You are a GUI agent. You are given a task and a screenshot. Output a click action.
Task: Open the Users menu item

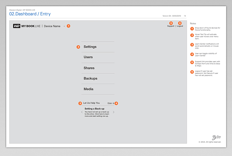tap(98, 57)
